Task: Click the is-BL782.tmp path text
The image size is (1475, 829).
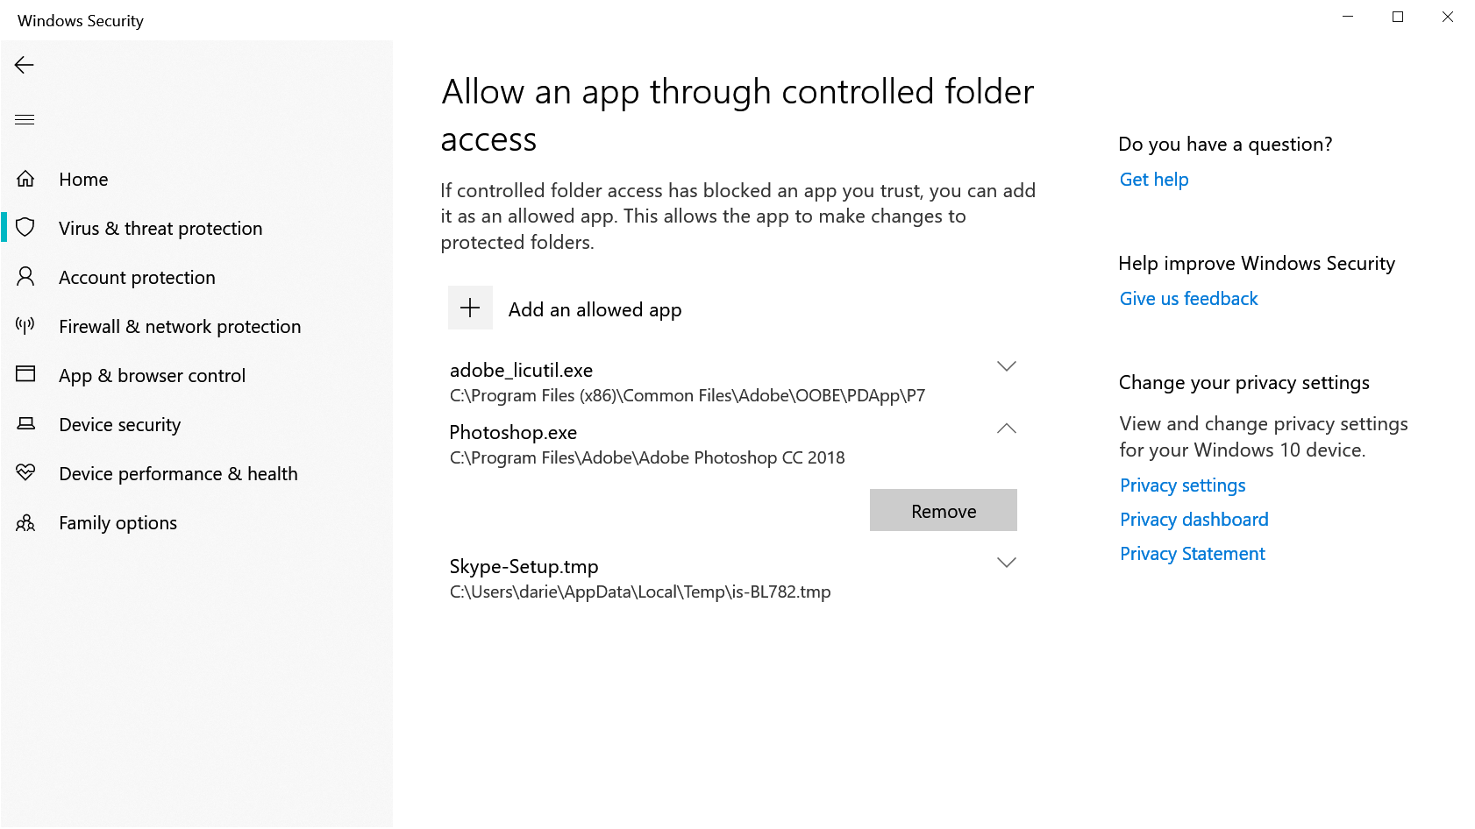Action: pos(640,592)
